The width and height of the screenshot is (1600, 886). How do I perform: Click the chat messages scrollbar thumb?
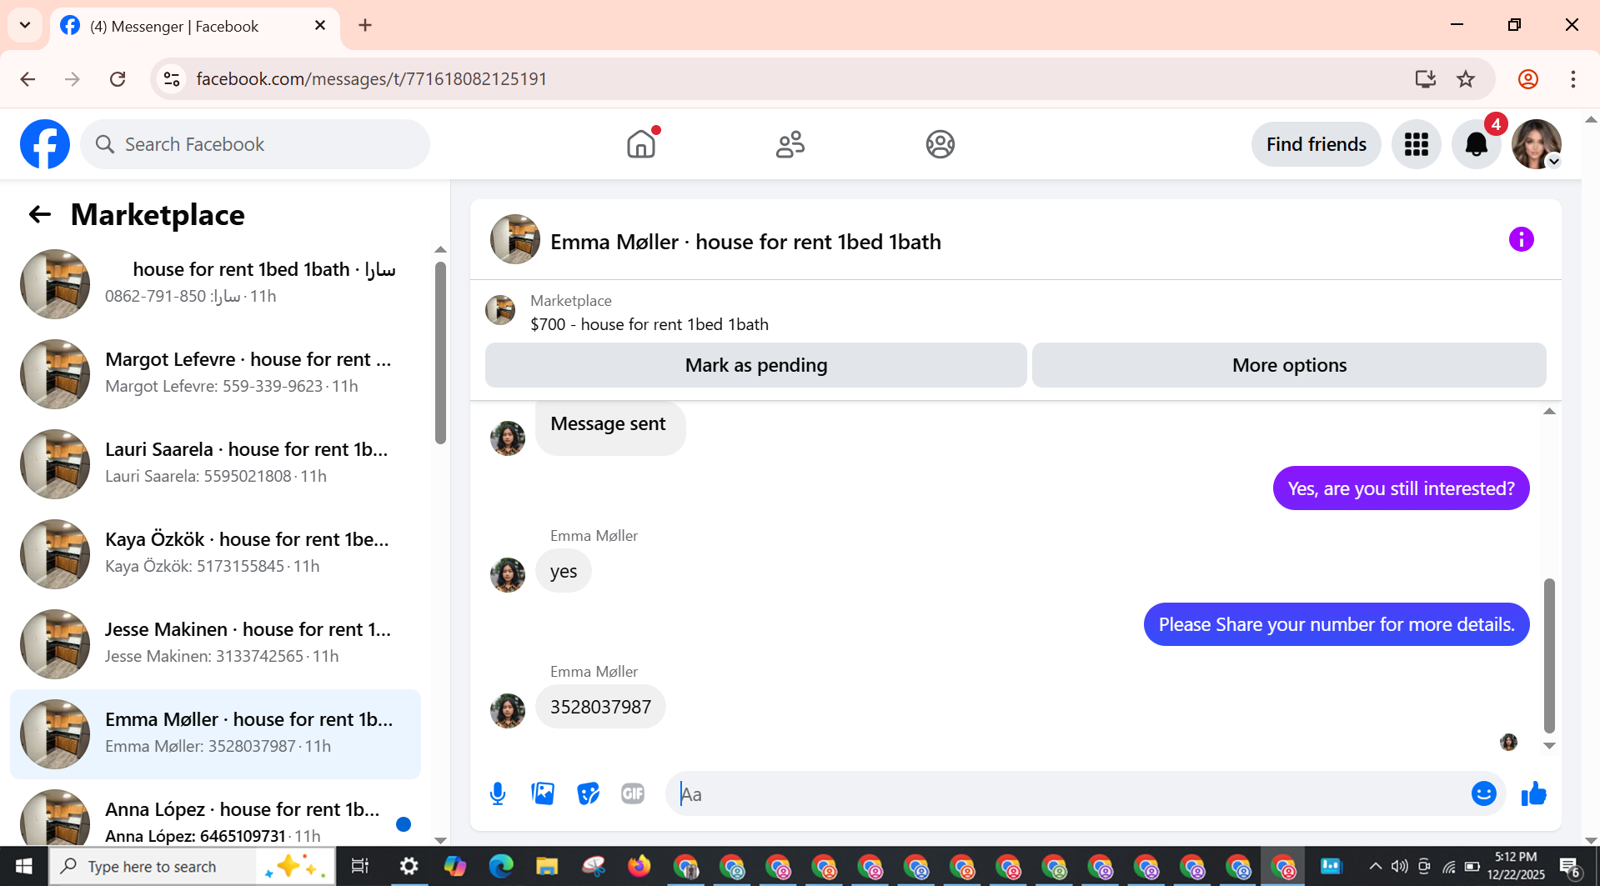[1549, 655]
